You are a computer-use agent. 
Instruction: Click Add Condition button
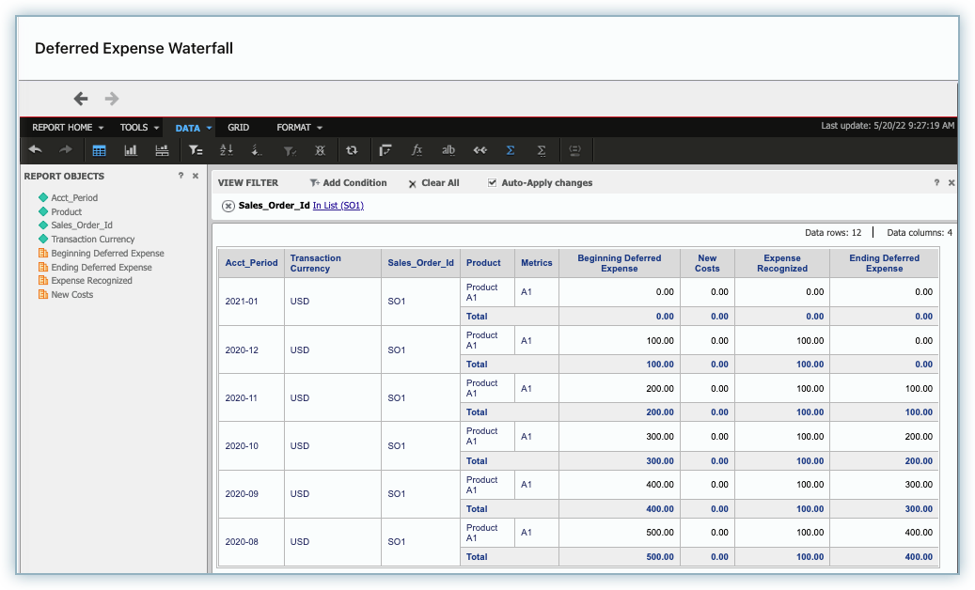coord(348,182)
